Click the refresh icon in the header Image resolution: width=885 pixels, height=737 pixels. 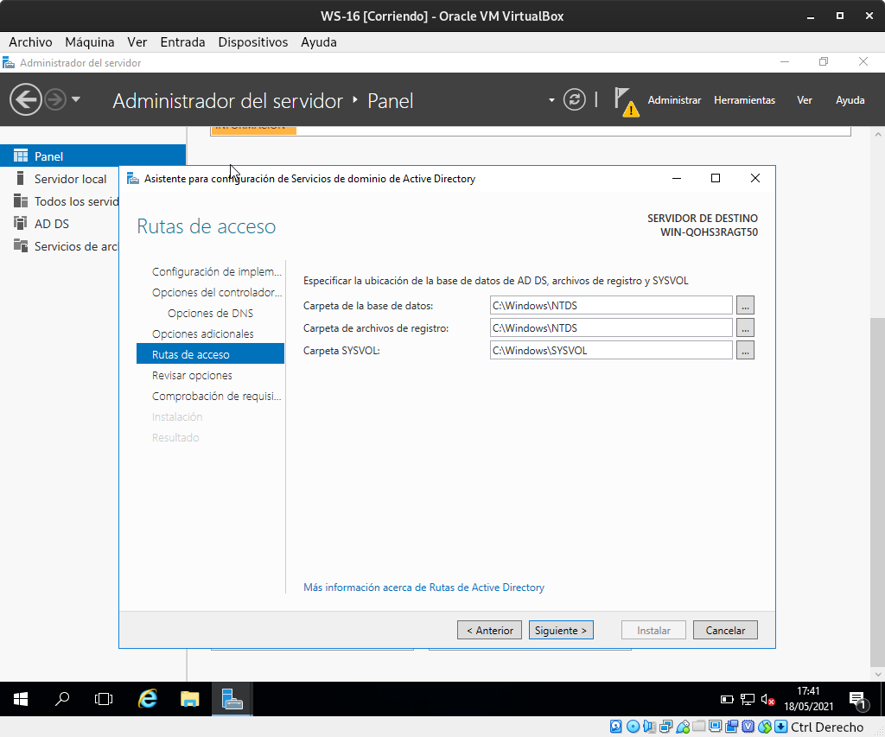(x=574, y=100)
